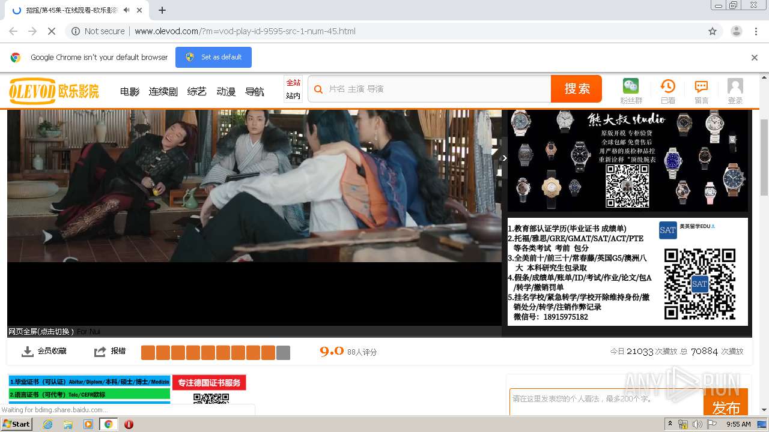Click the SAT education advertisement banner
The height and width of the screenshot is (432, 769).
coord(628,271)
